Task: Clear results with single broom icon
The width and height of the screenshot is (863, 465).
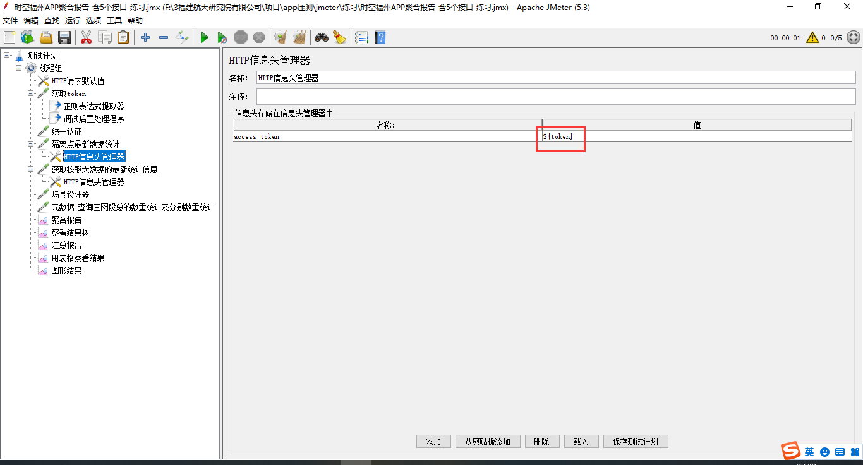Action: tap(281, 38)
